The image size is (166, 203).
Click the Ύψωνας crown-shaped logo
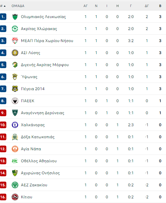pos(15,77)
